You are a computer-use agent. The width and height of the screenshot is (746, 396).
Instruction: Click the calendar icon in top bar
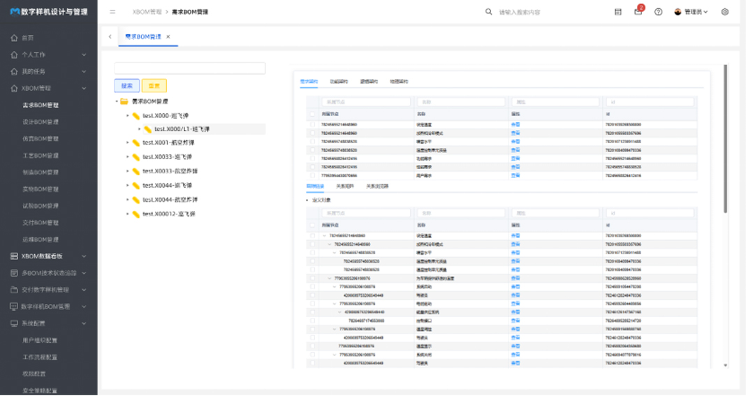618,12
